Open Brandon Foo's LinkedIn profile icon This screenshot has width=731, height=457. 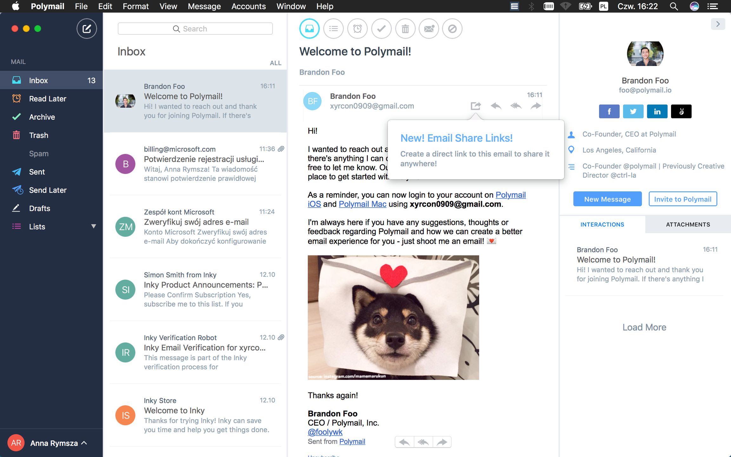(x=657, y=111)
